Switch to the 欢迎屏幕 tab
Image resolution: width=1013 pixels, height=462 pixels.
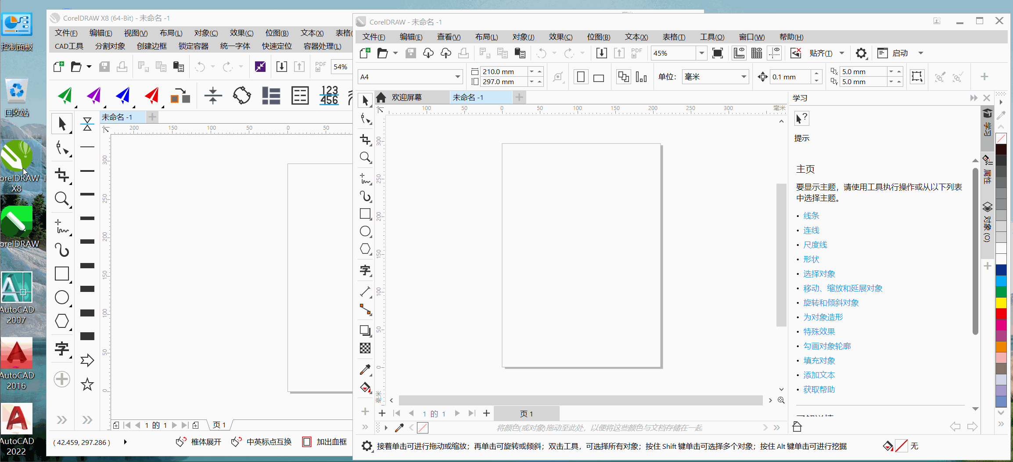point(406,97)
